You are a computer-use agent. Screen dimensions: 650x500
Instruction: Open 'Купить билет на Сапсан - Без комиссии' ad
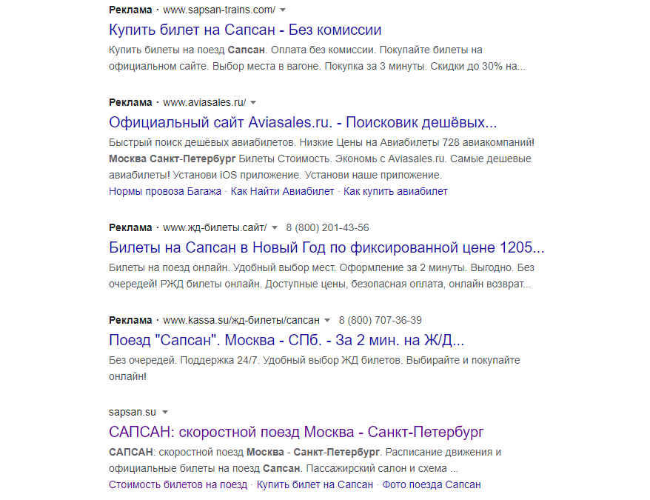[x=245, y=30]
